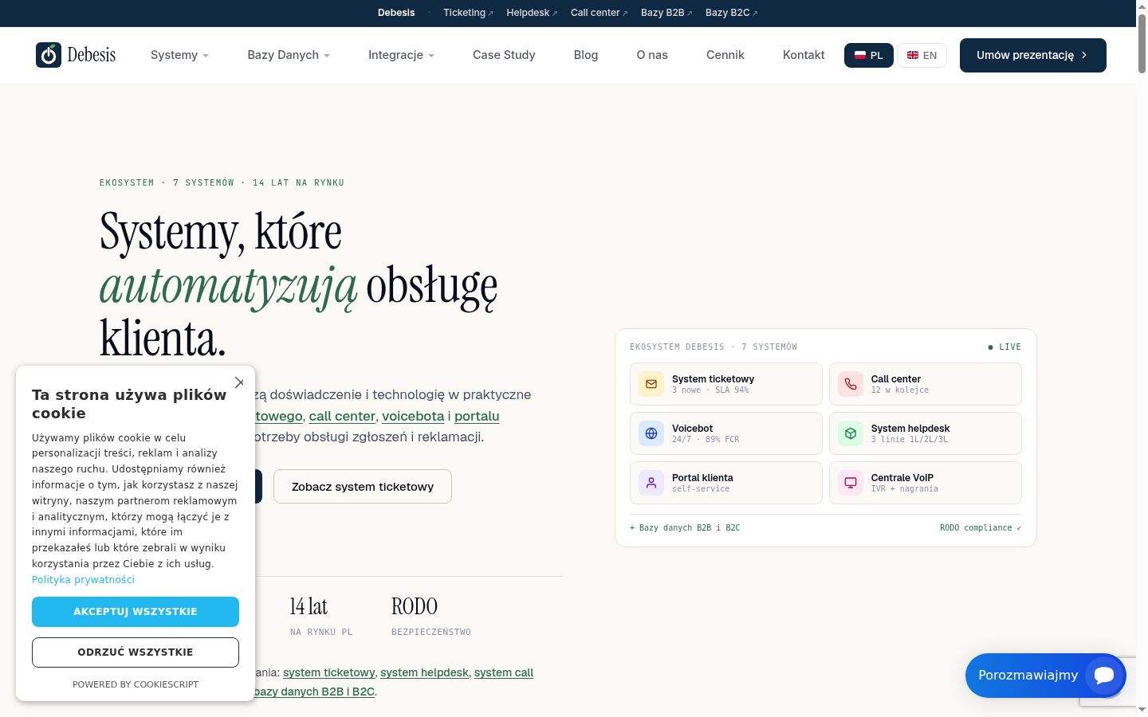Image resolution: width=1148 pixels, height=717 pixels.
Task: Switch language to English (EN)
Action: (922, 55)
